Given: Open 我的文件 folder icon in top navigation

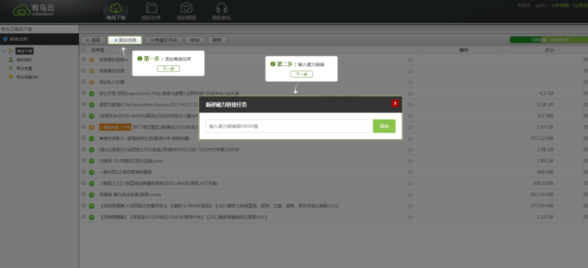Looking at the screenshot, I should pos(151,8).
